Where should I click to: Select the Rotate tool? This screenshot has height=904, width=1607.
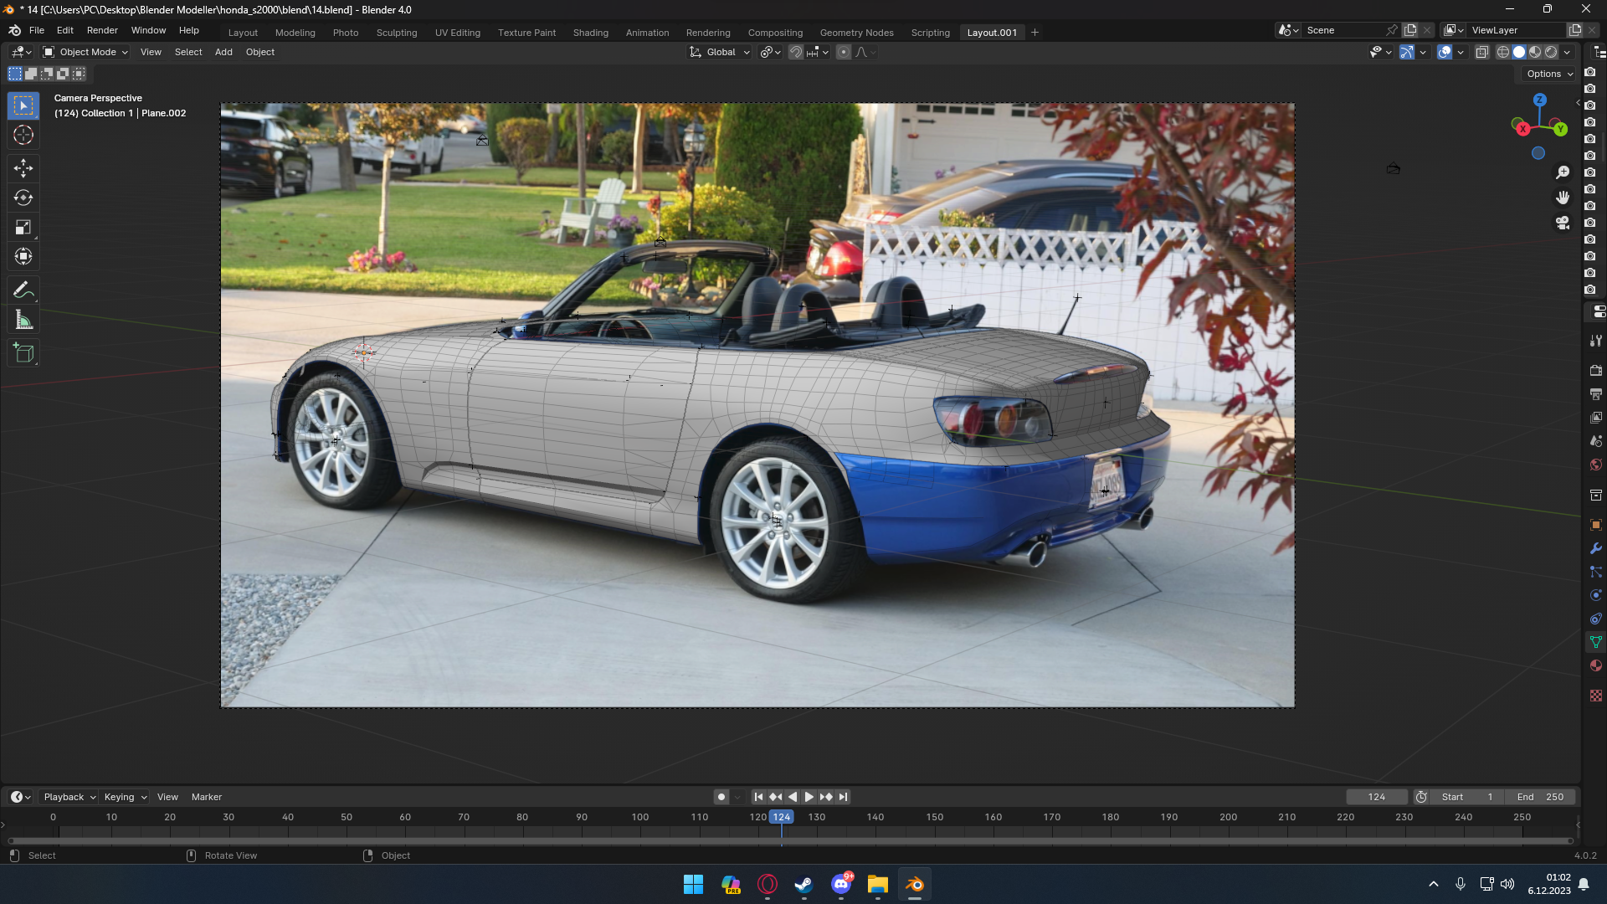23,198
